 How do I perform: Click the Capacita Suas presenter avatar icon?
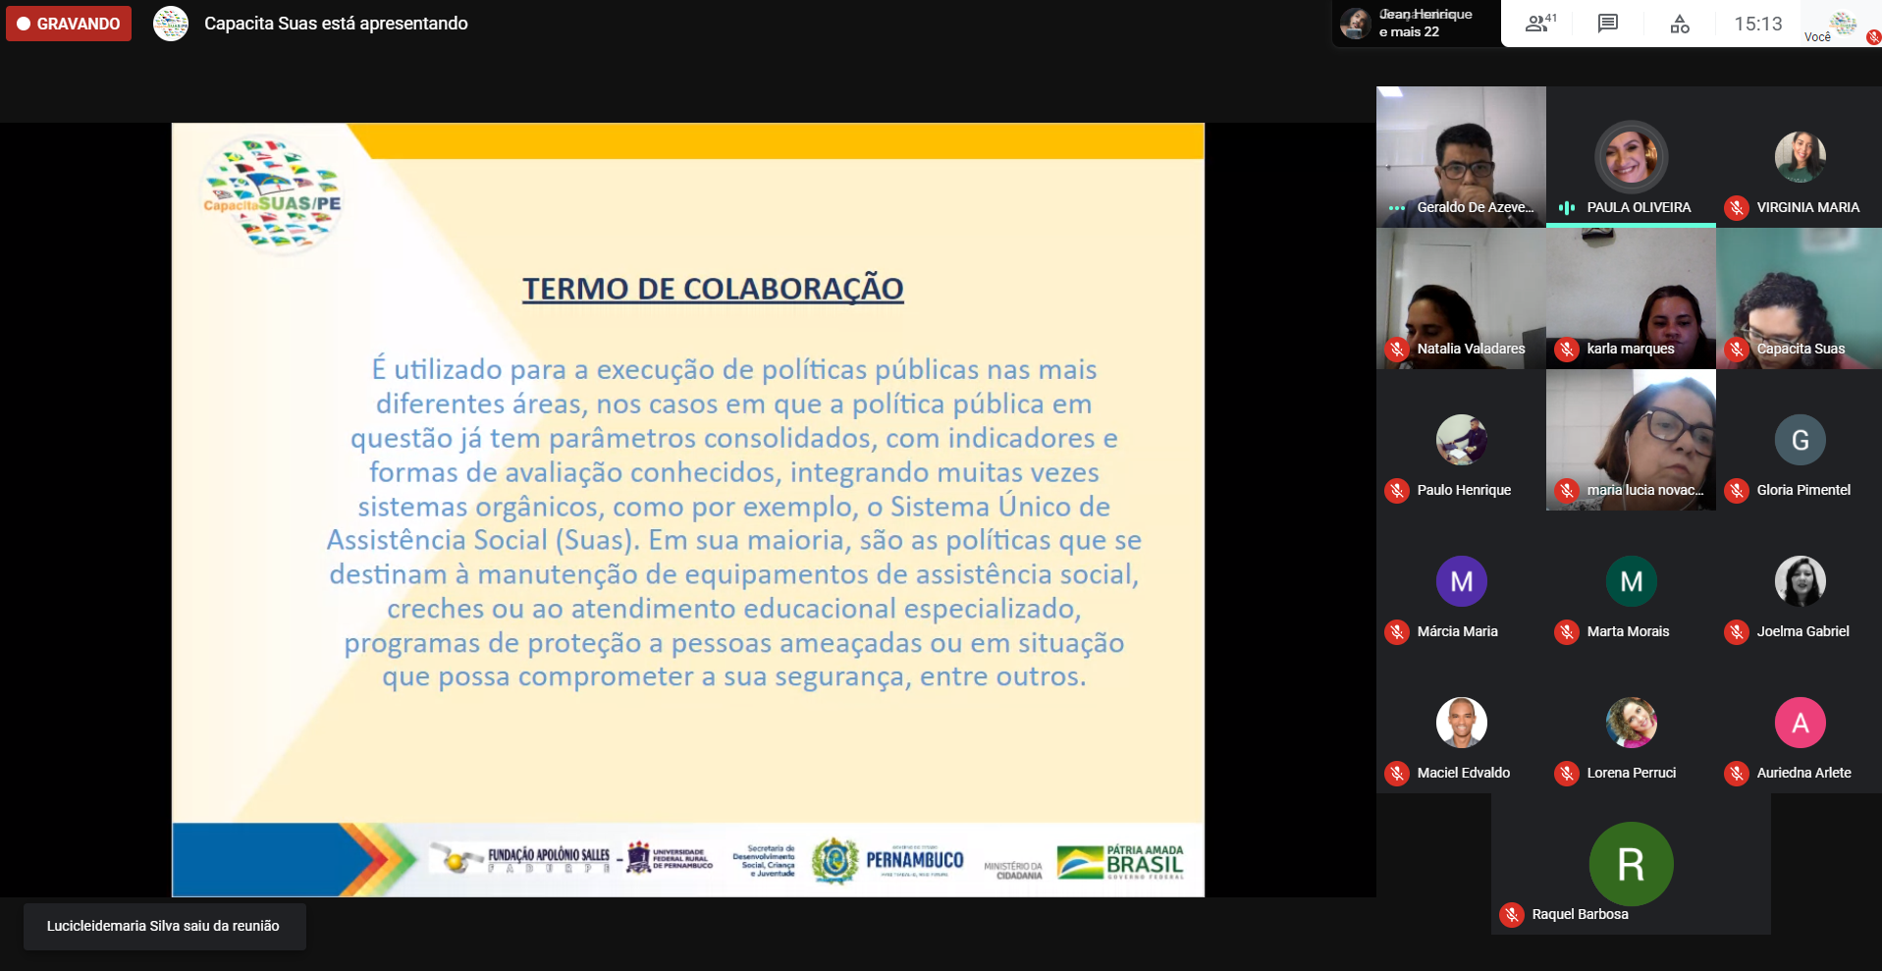click(x=171, y=24)
